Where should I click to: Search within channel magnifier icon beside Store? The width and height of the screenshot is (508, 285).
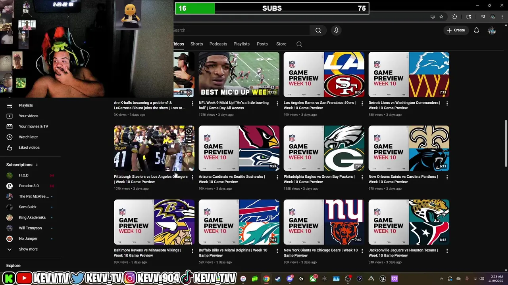pos(299,44)
